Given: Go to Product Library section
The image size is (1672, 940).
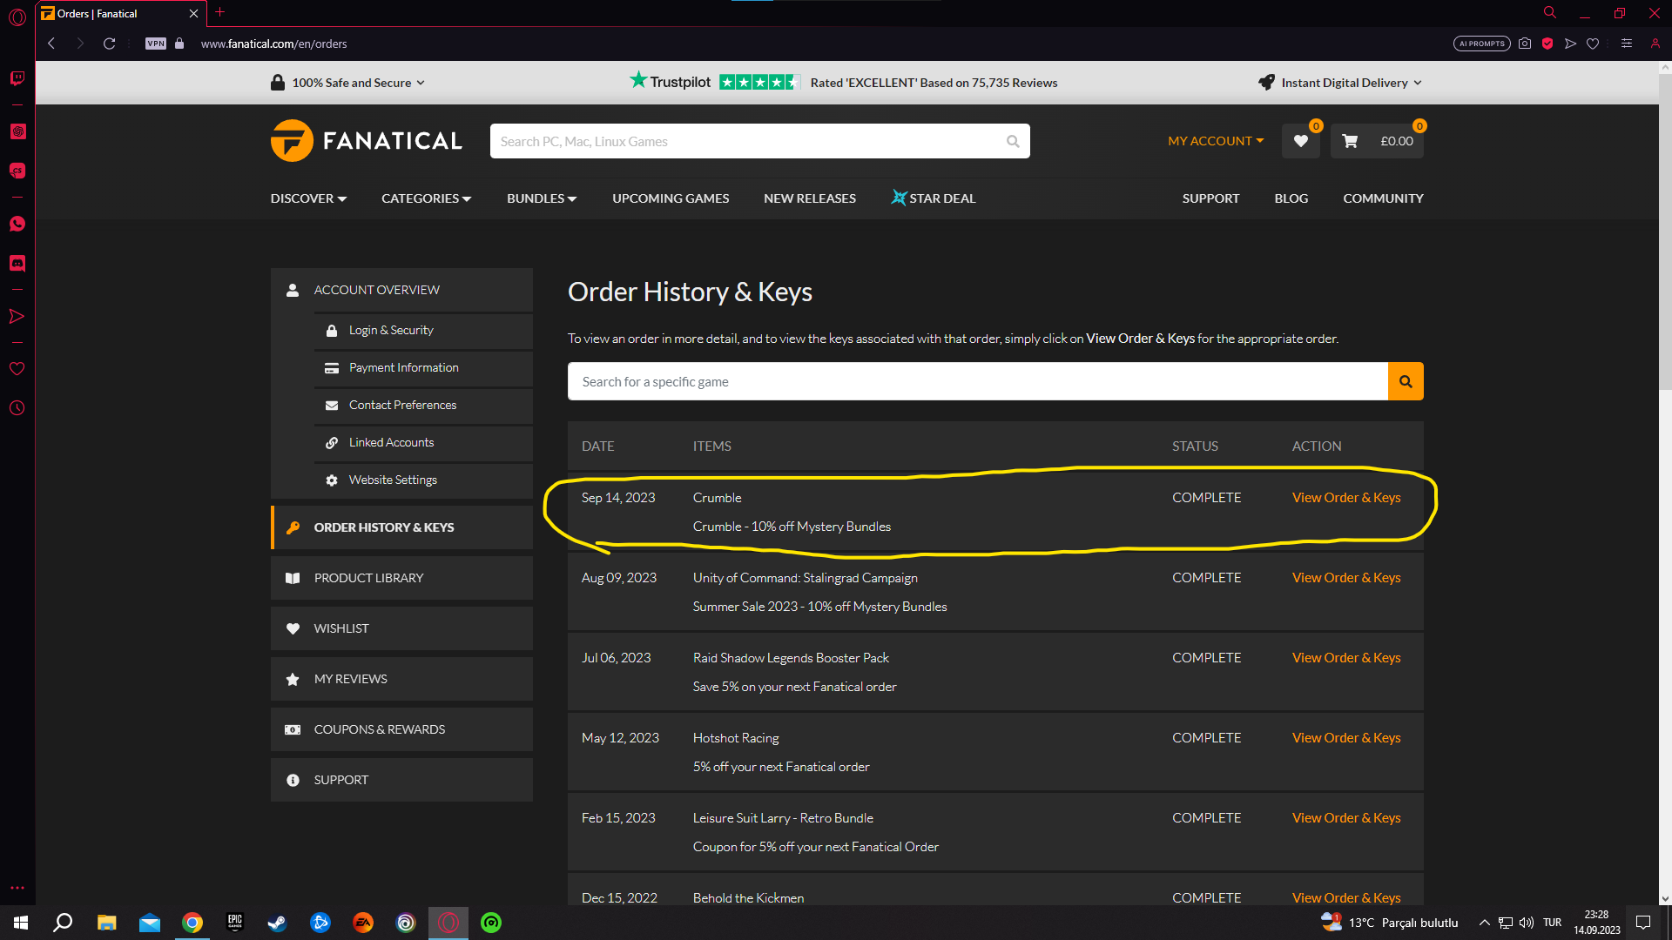Looking at the screenshot, I should click(368, 578).
